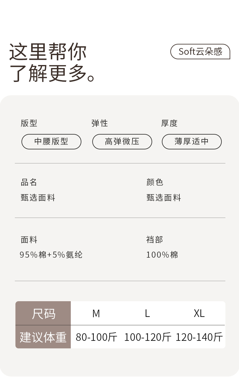Select the 120-140斤 weight cell

point(199,337)
